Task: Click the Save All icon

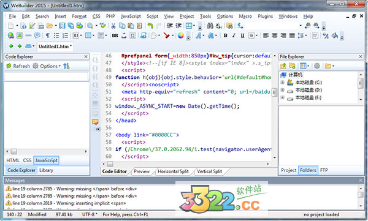Action: [x=71, y=26]
